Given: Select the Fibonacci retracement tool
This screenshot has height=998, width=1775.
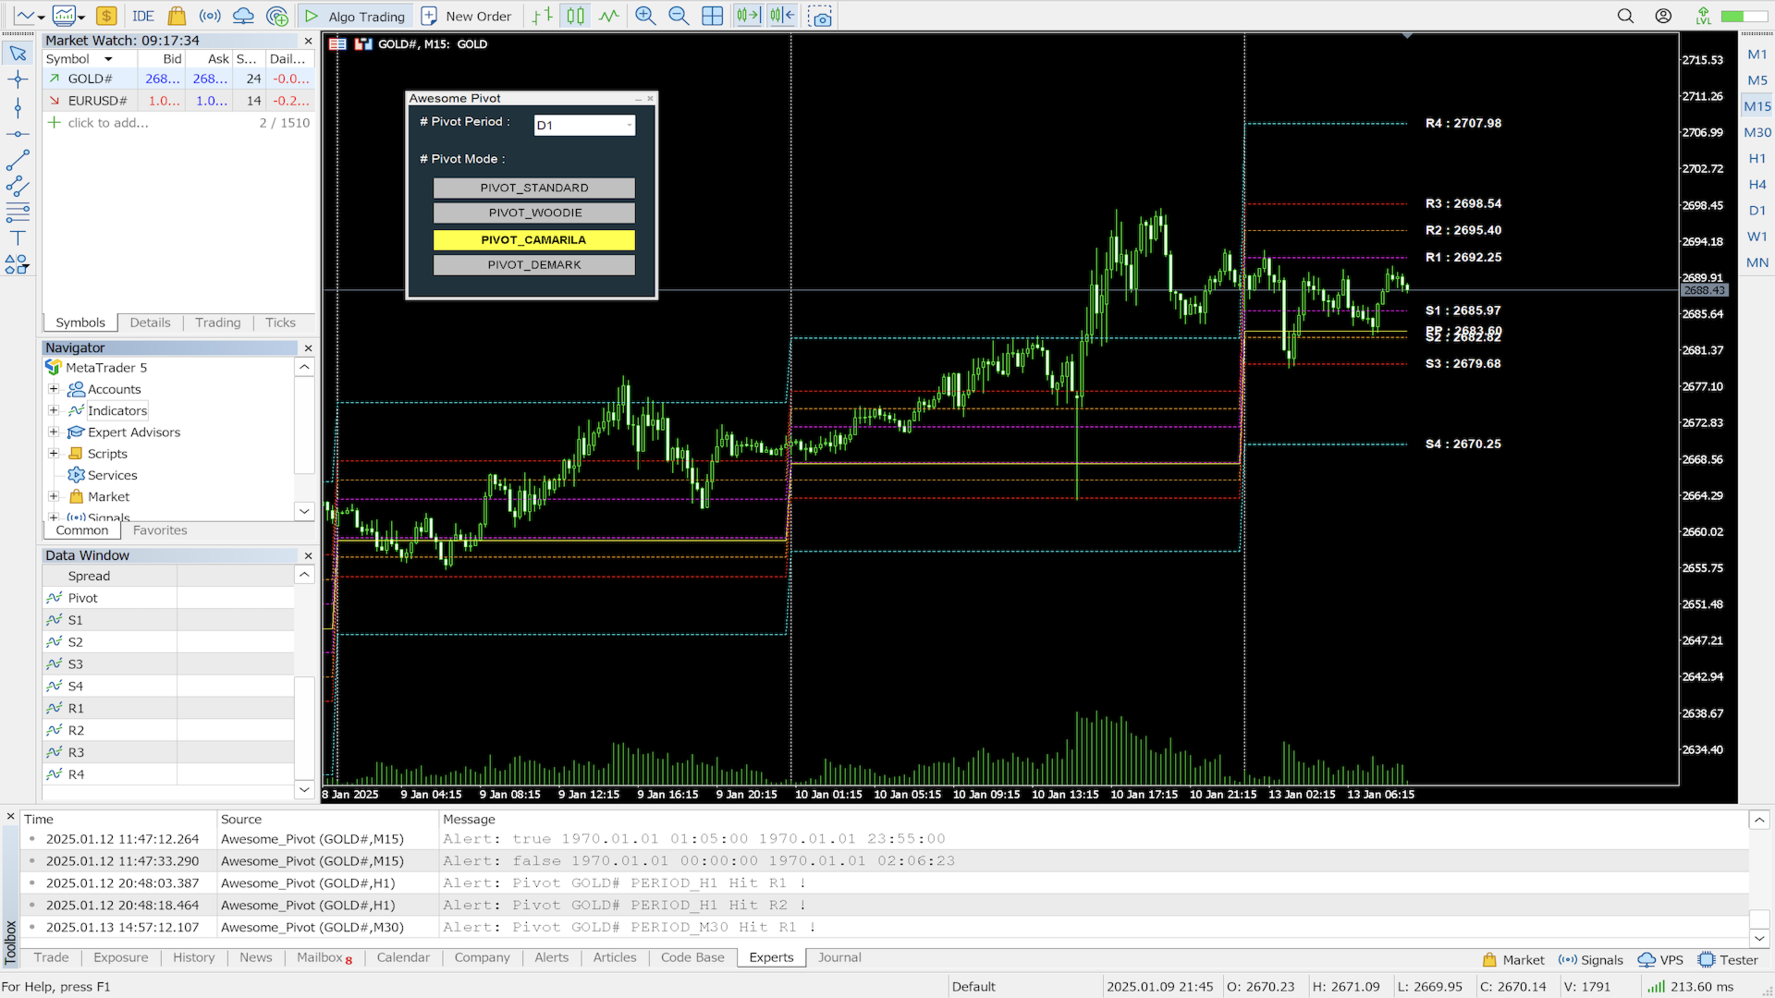Looking at the screenshot, I should tap(18, 213).
